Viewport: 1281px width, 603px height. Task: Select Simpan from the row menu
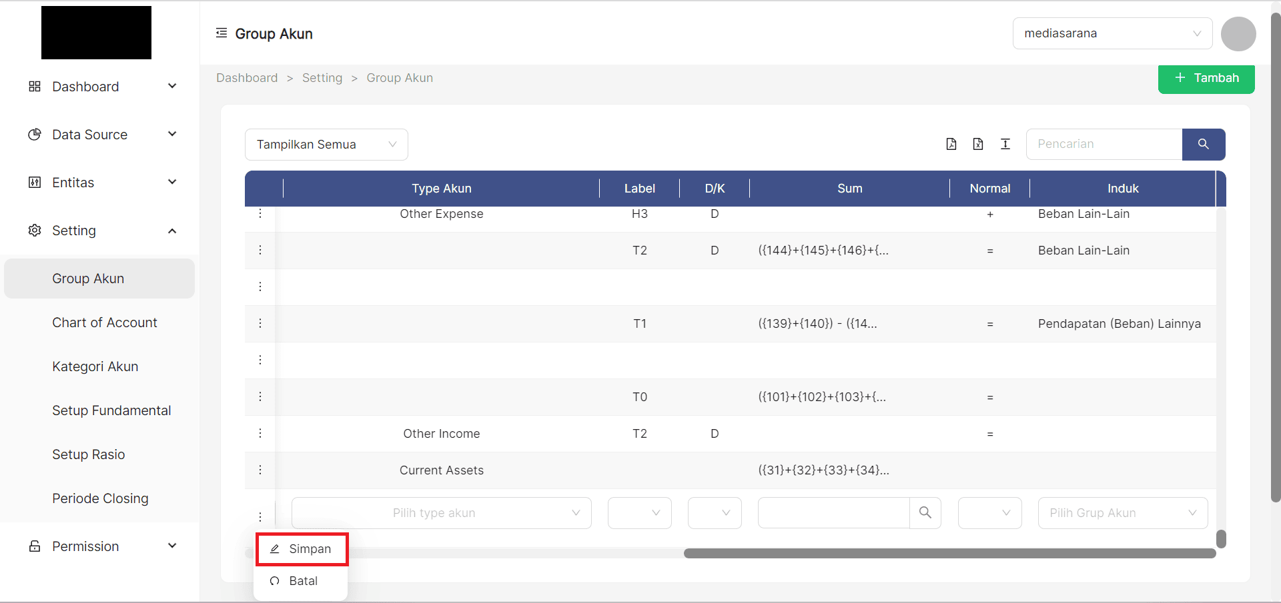302,549
